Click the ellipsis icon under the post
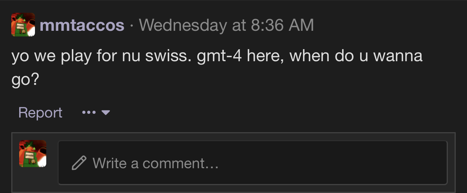This screenshot has width=467, height=193. point(89,113)
